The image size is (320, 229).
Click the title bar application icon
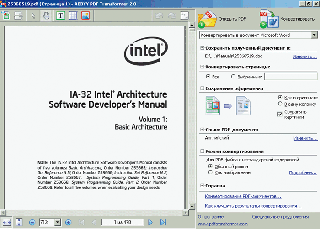tap(3, 4)
